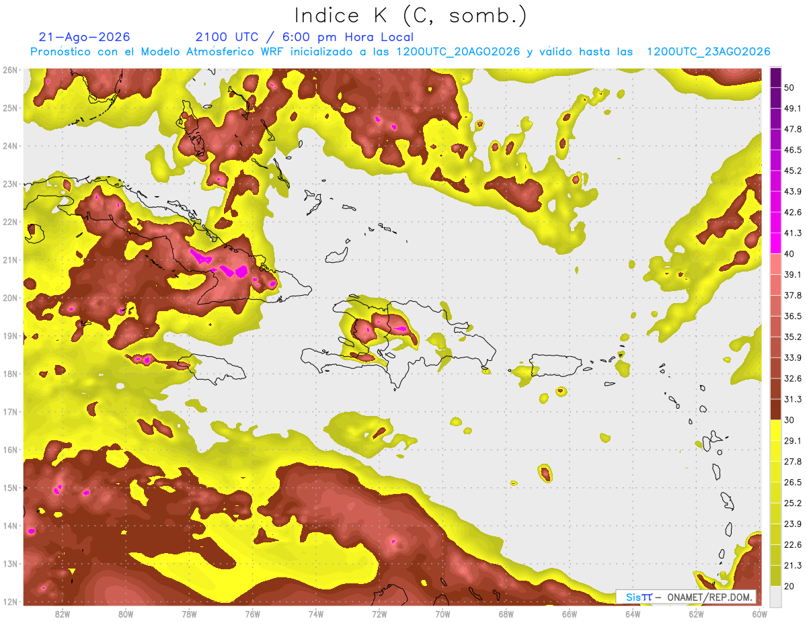The image size is (807, 623).
Task: Click the "15N" latitude label
Action: click(10, 487)
